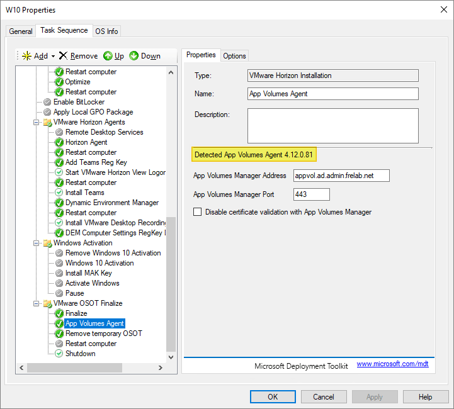Toggle Disable certificate validation checkbox

[x=198, y=212]
